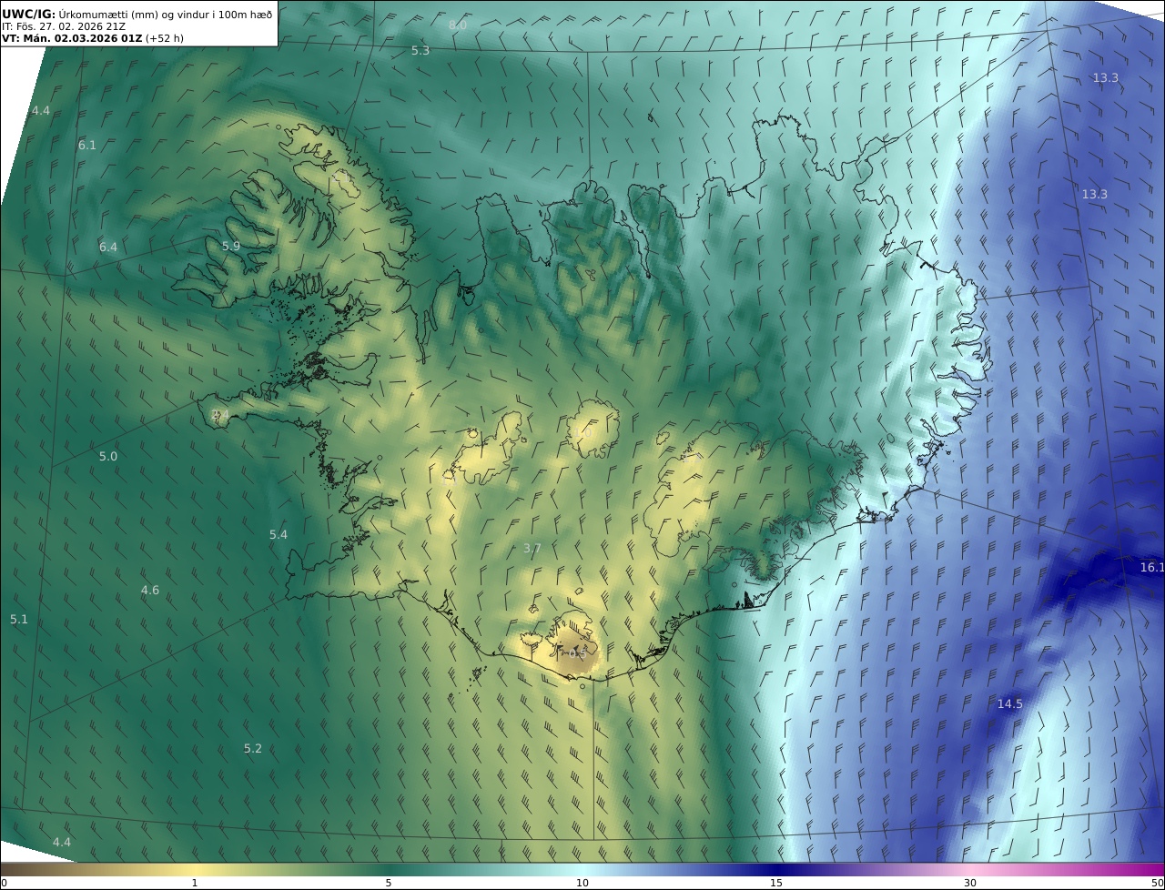Click the colorbar tick label 50
1165x890 pixels.
point(1157,883)
